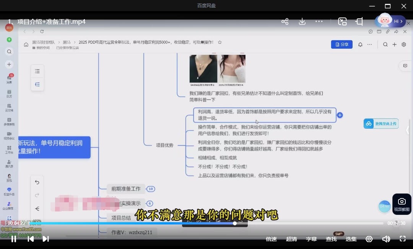The image size is (413, 249).
Task: Click the 拖拽至此上传 upload button
Action: pos(381,123)
